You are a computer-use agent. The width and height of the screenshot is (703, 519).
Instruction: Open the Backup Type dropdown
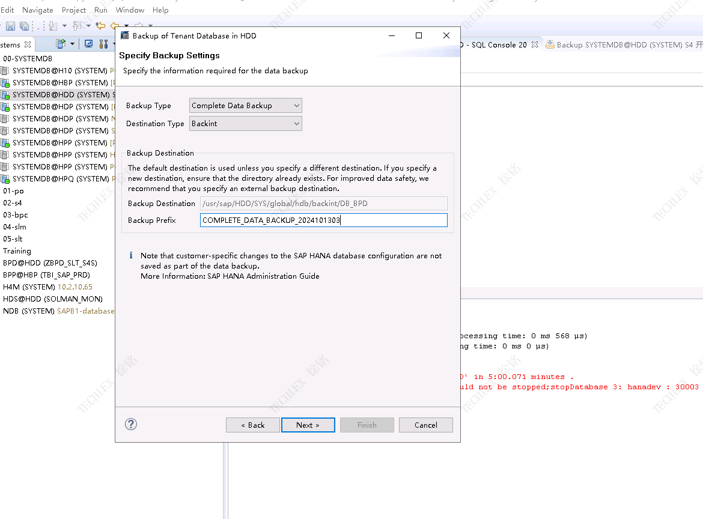(245, 106)
